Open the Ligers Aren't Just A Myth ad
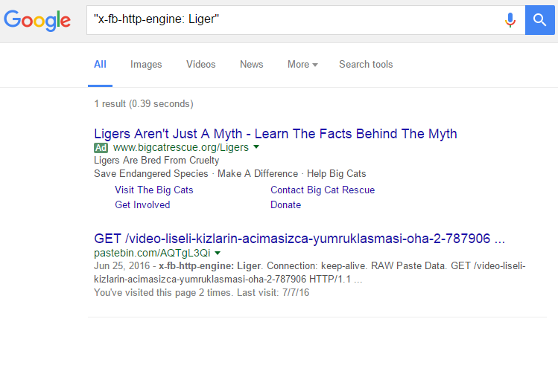 tap(276, 134)
